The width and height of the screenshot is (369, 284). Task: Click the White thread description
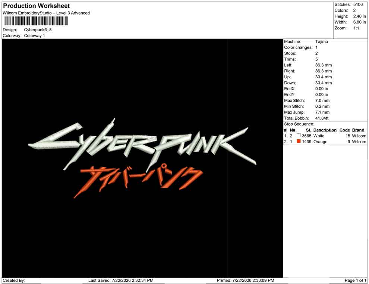(319, 136)
